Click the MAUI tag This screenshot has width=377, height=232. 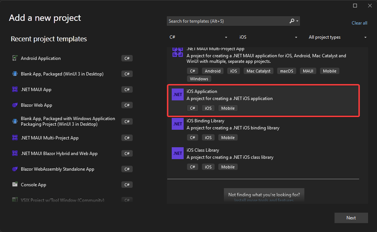pos(308,71)
